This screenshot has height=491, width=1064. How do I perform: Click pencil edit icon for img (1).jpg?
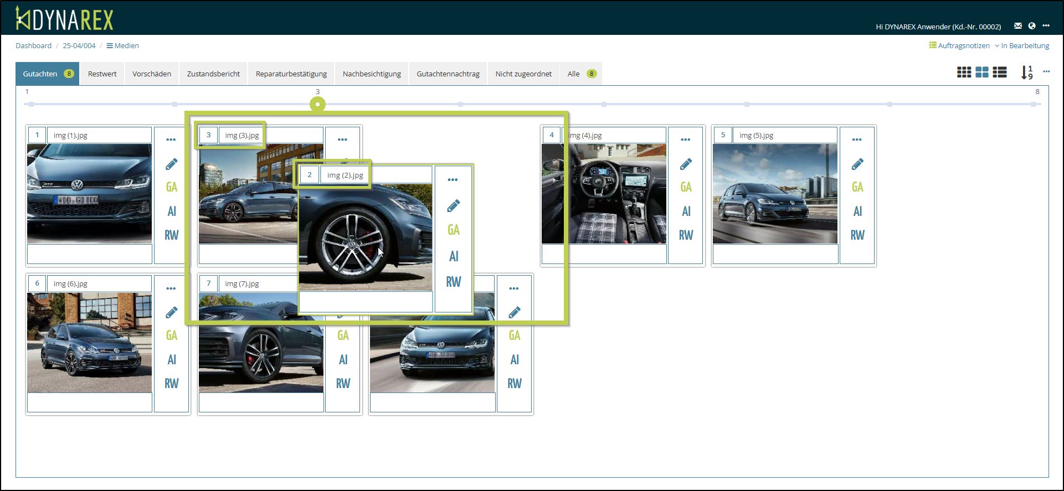172,164
